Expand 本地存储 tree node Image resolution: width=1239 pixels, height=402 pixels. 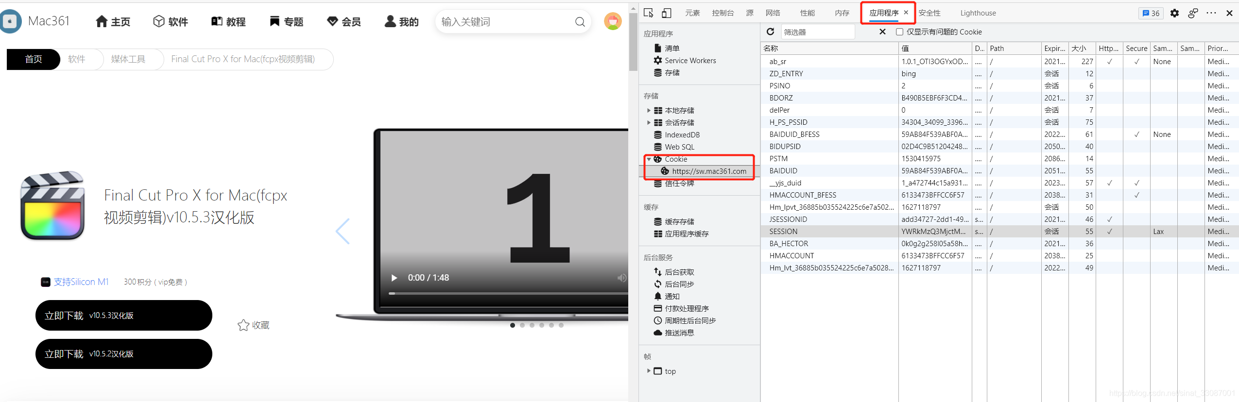click(x=649, y=110)
